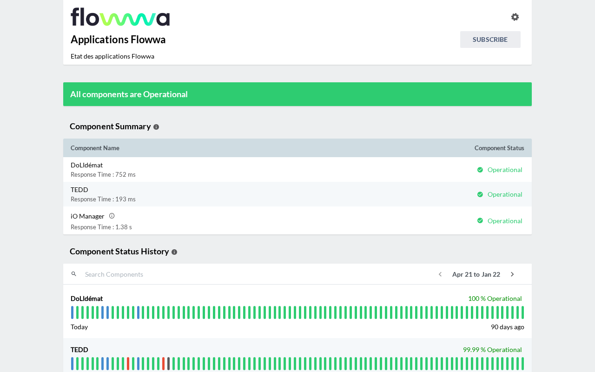
Task: Click the TEDD history heading
Action: tap(79, 350)
